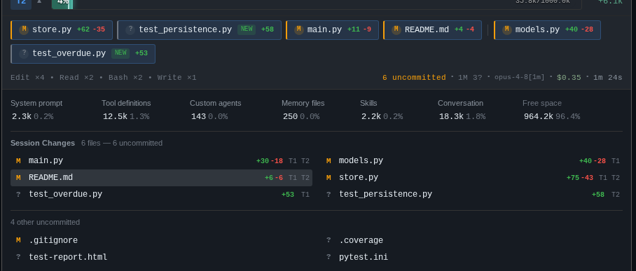
Task: Click the 4% context usage progress bar
Action: tap(317, 4)
